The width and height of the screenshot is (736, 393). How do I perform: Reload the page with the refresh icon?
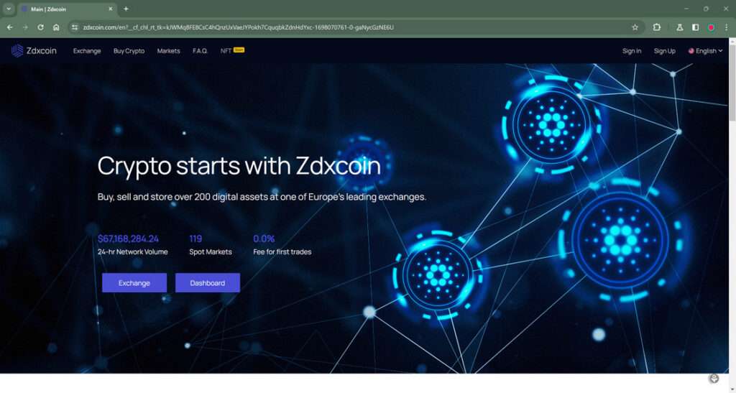[x=40, y=27]
